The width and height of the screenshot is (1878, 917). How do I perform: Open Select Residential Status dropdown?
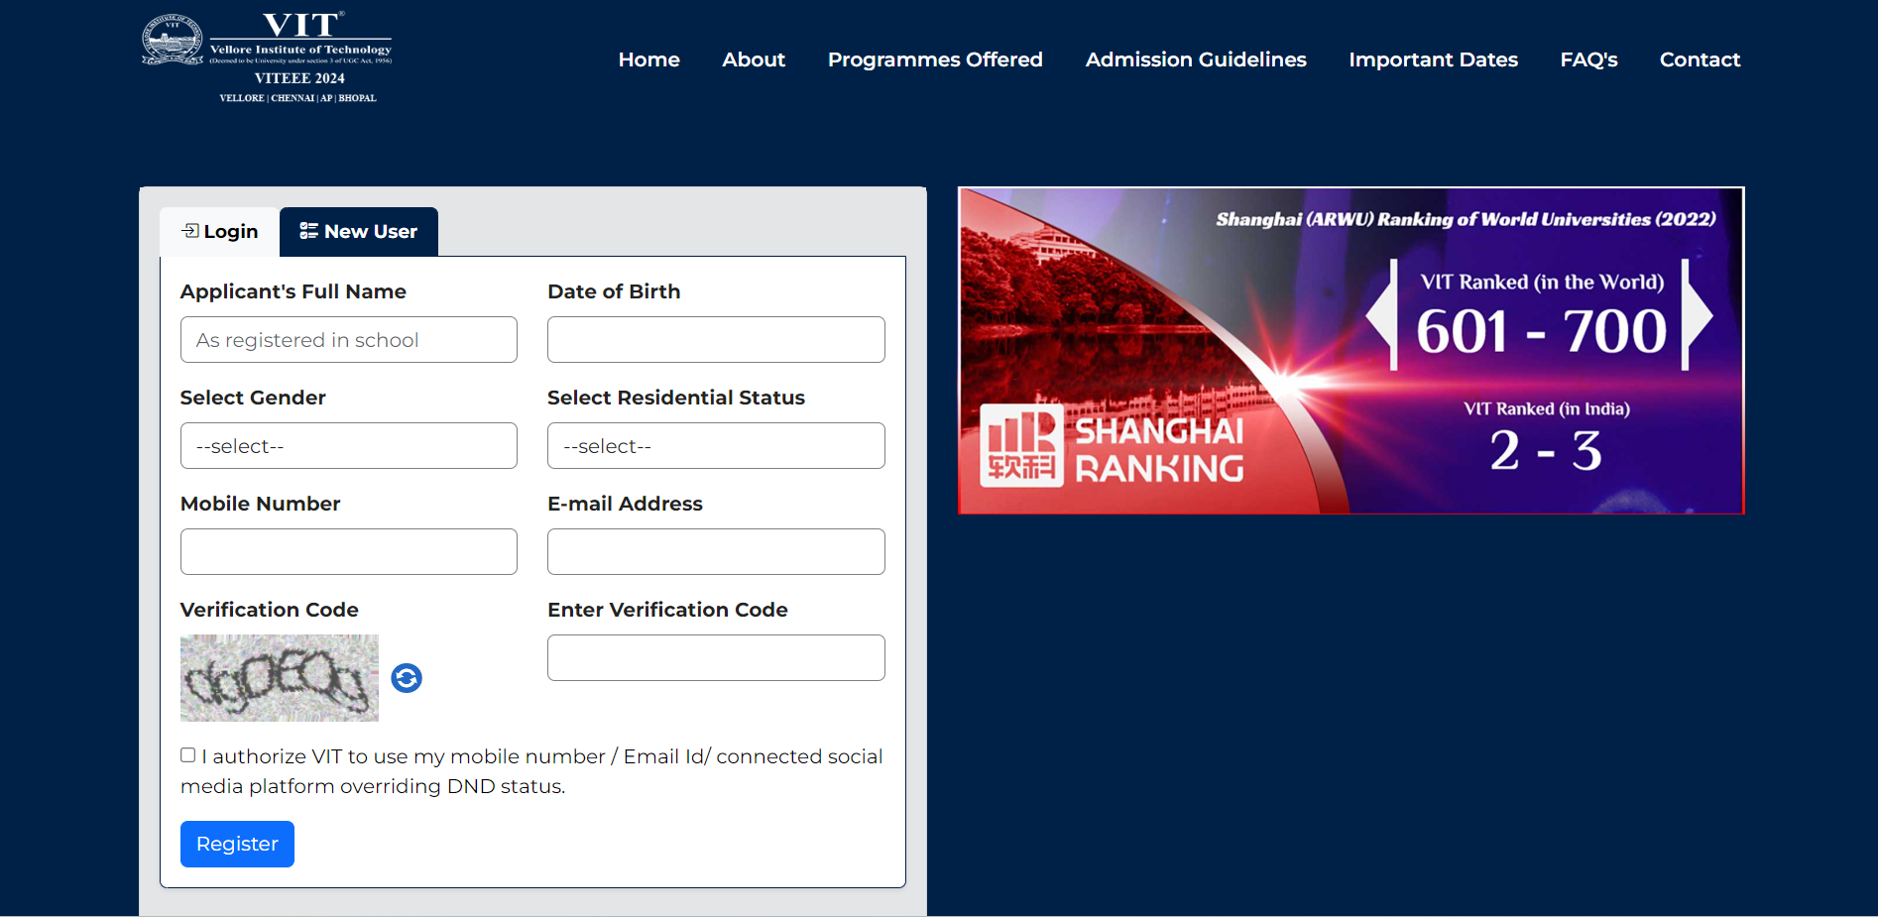point(716,446)
